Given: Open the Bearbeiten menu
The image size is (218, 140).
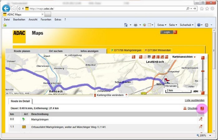Looking at the screenshot, I should click(19, 19).
